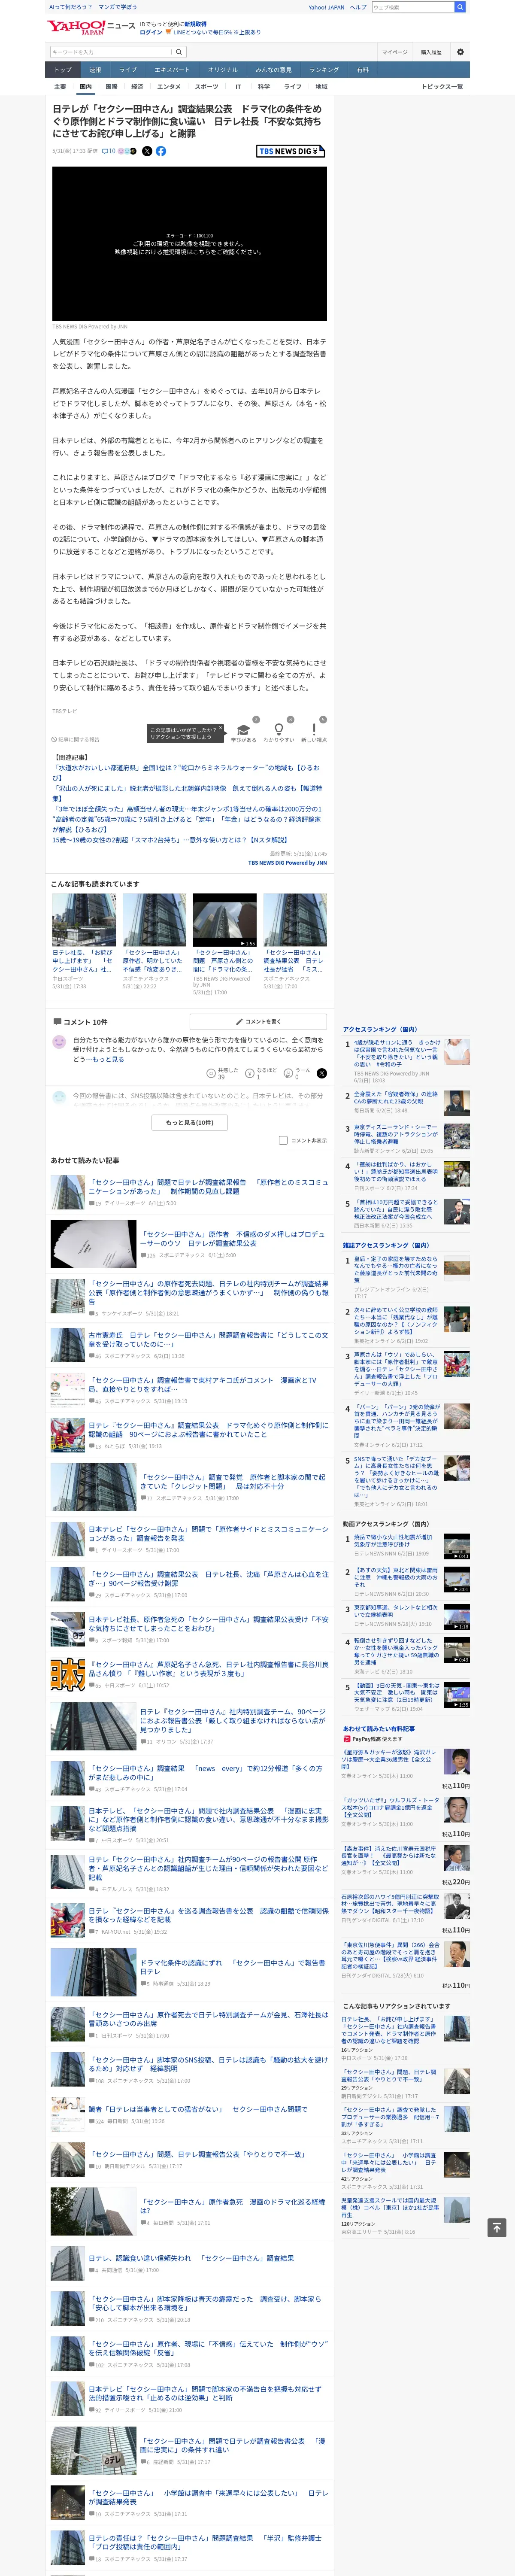Expand the comment via もっと見る link
Viewport: 515px width, 2576px height.
(x=108, y=1059)
